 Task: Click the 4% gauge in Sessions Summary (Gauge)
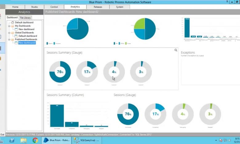[114, 72]
